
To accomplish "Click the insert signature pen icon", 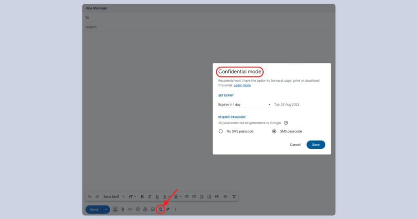I will 168,210.
